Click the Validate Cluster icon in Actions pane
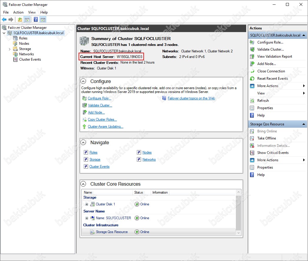The height and width of the screenshot is (261, 308). point(252,49)
